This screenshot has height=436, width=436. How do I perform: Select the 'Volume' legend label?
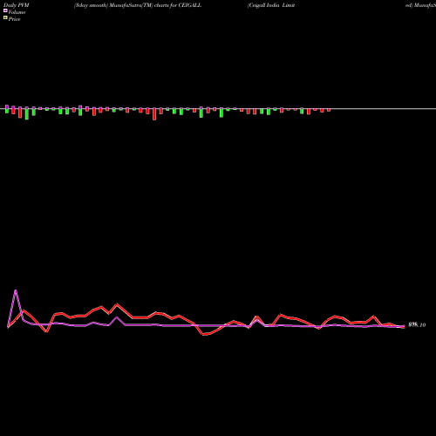tap(17, 12)
